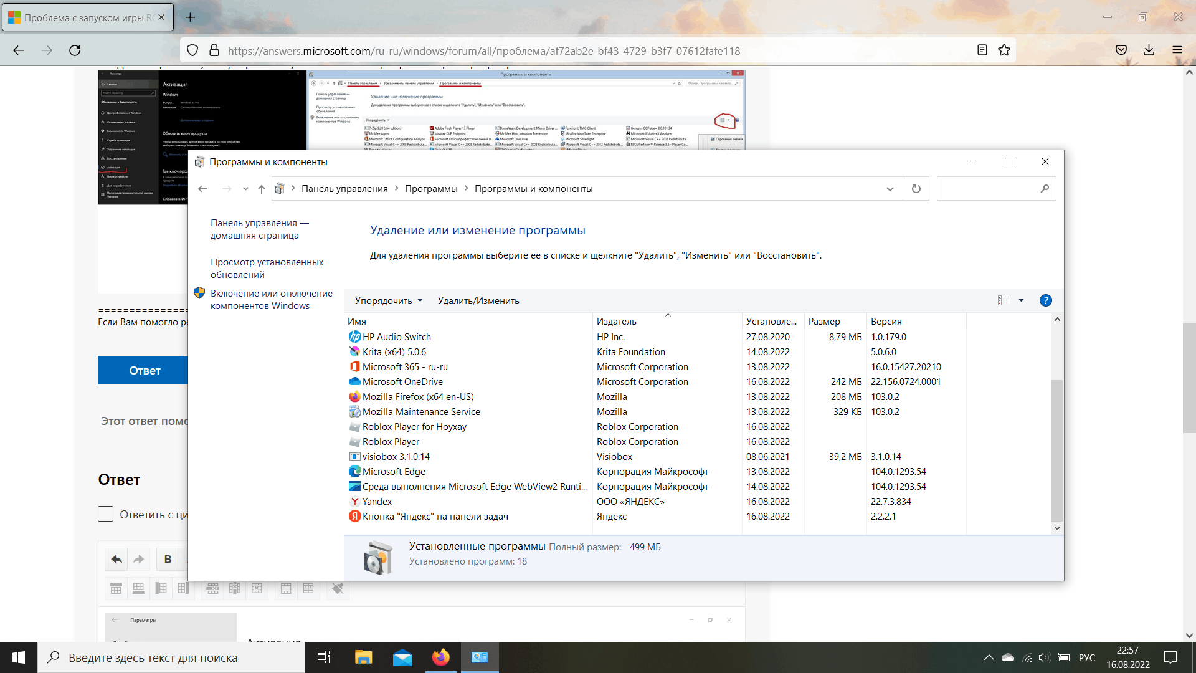Viewport: 1196px width, 673px height.
Task: Click Firefox icon on taskbar
Action: tap(441, 657)
